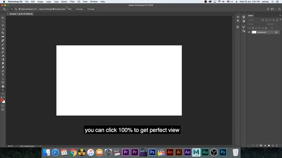
Task: Open the Layer menu
Action: pyautogui.click(x=48, y=2)
